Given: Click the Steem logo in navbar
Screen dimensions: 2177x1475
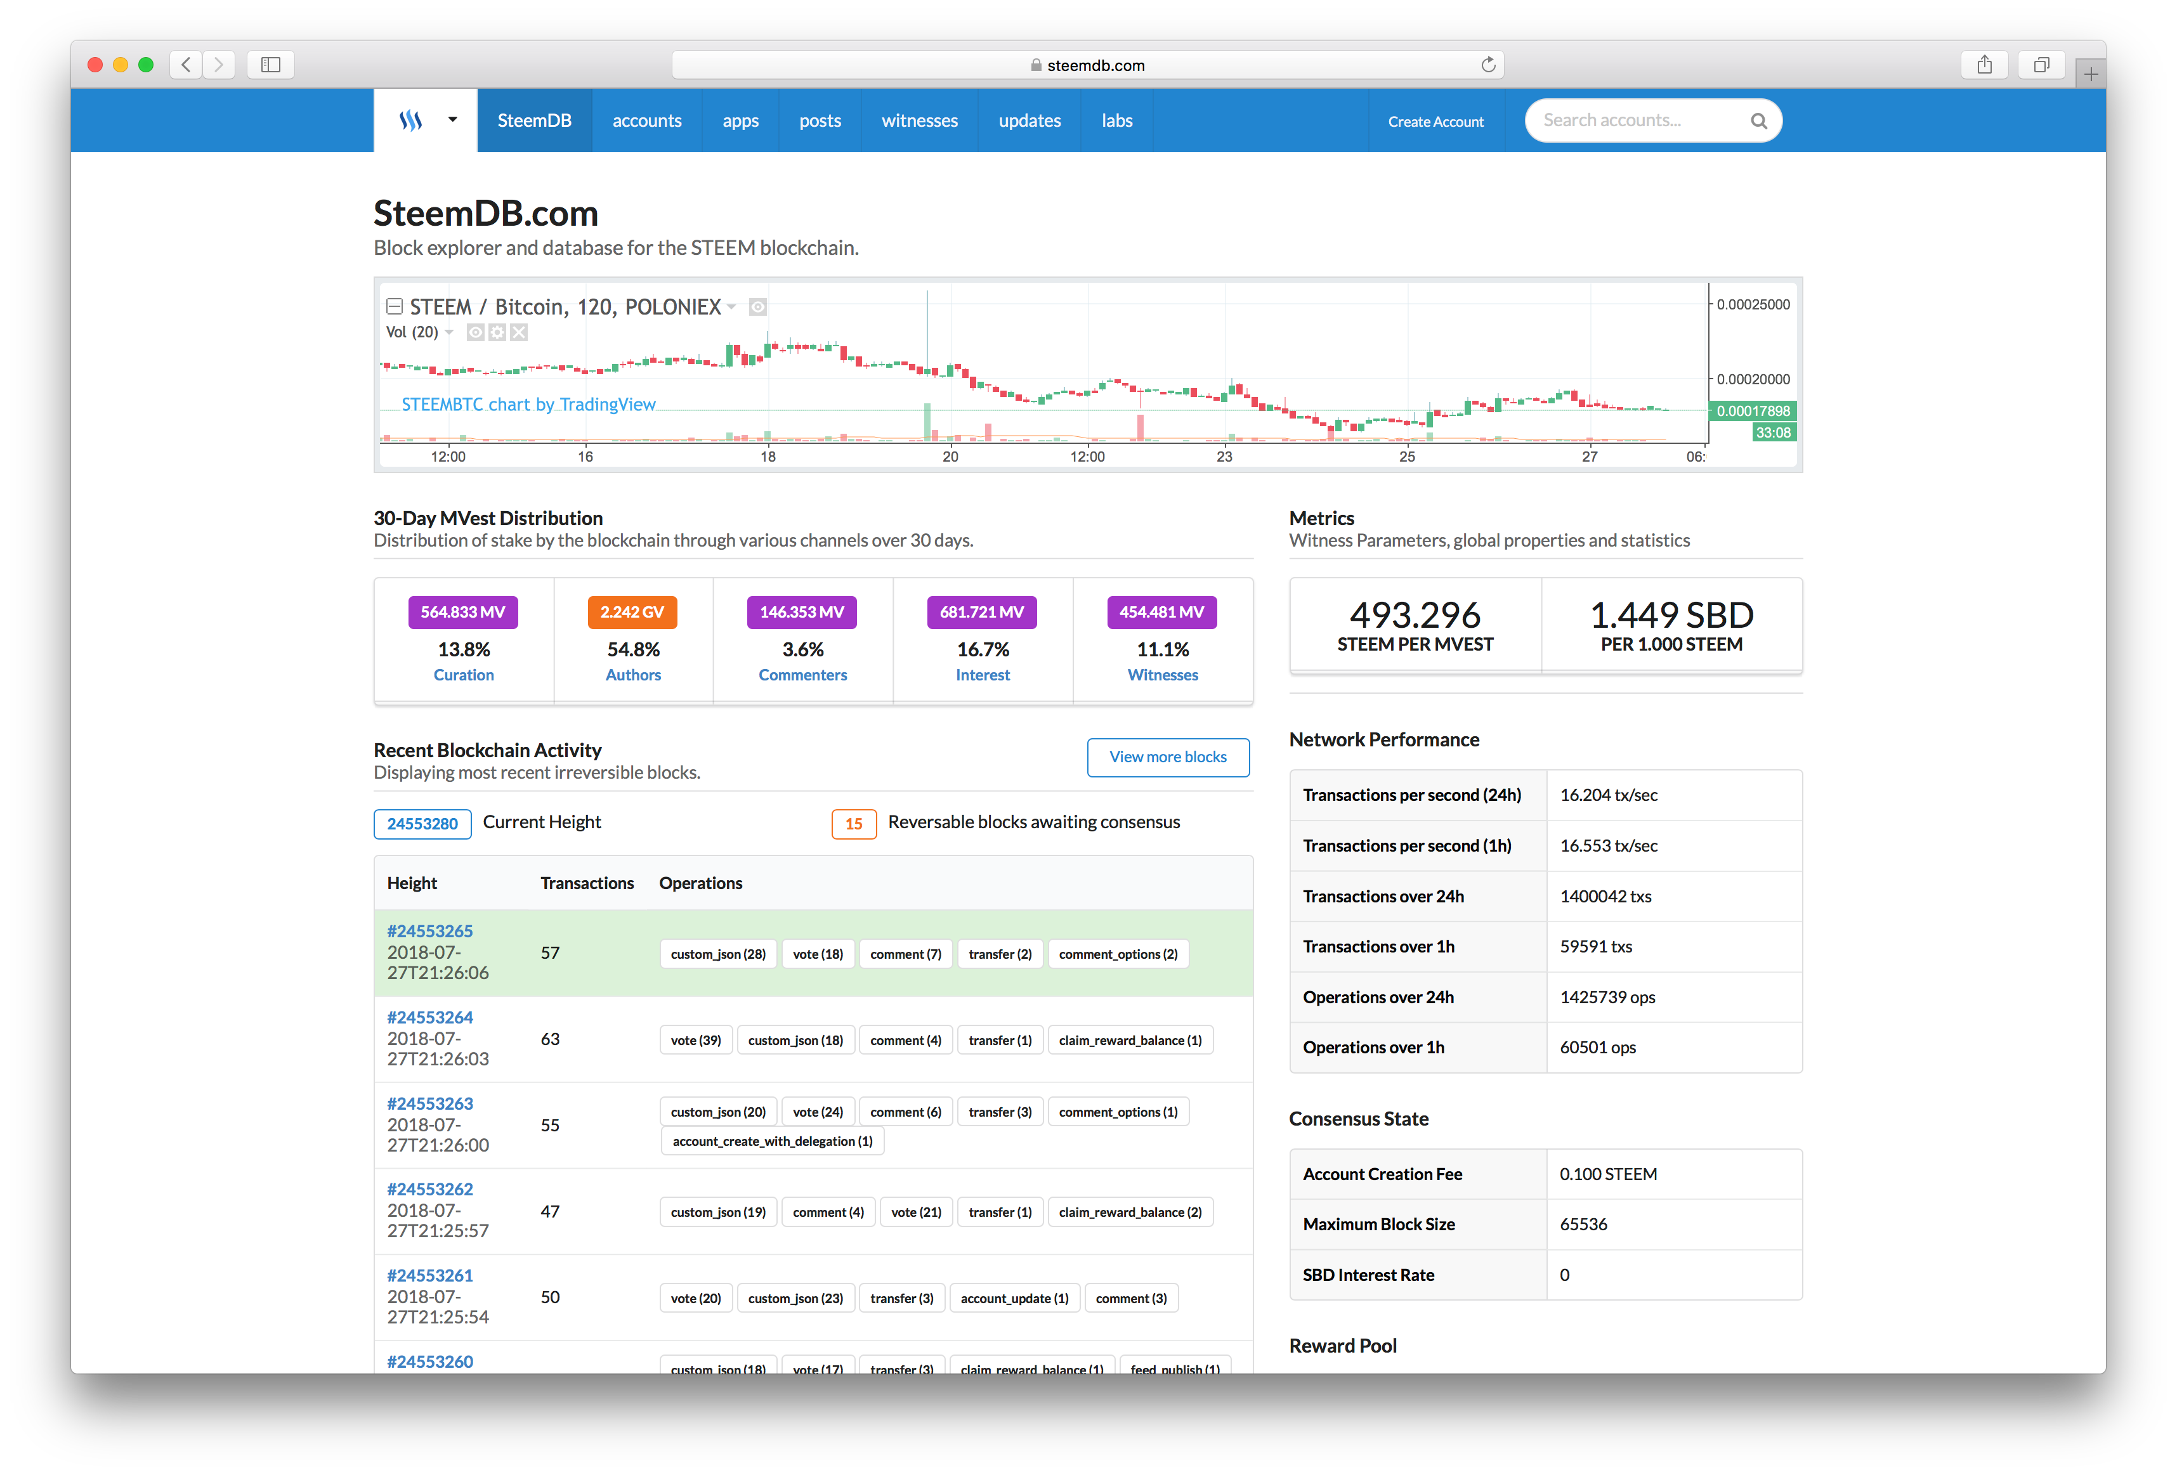Looking at the screenshot, I should (x=410, y=120).
